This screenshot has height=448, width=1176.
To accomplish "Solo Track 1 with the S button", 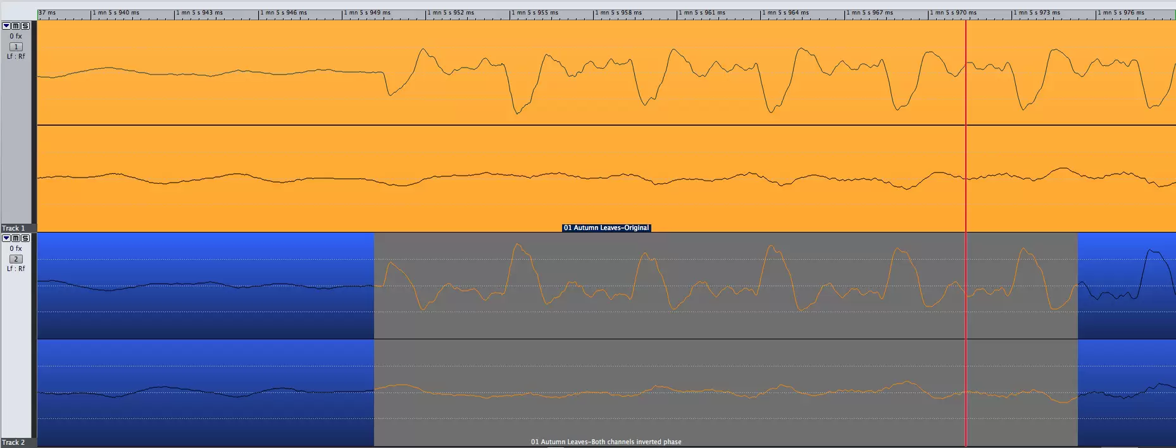I will pyautogui.click(x=25, y=26).
